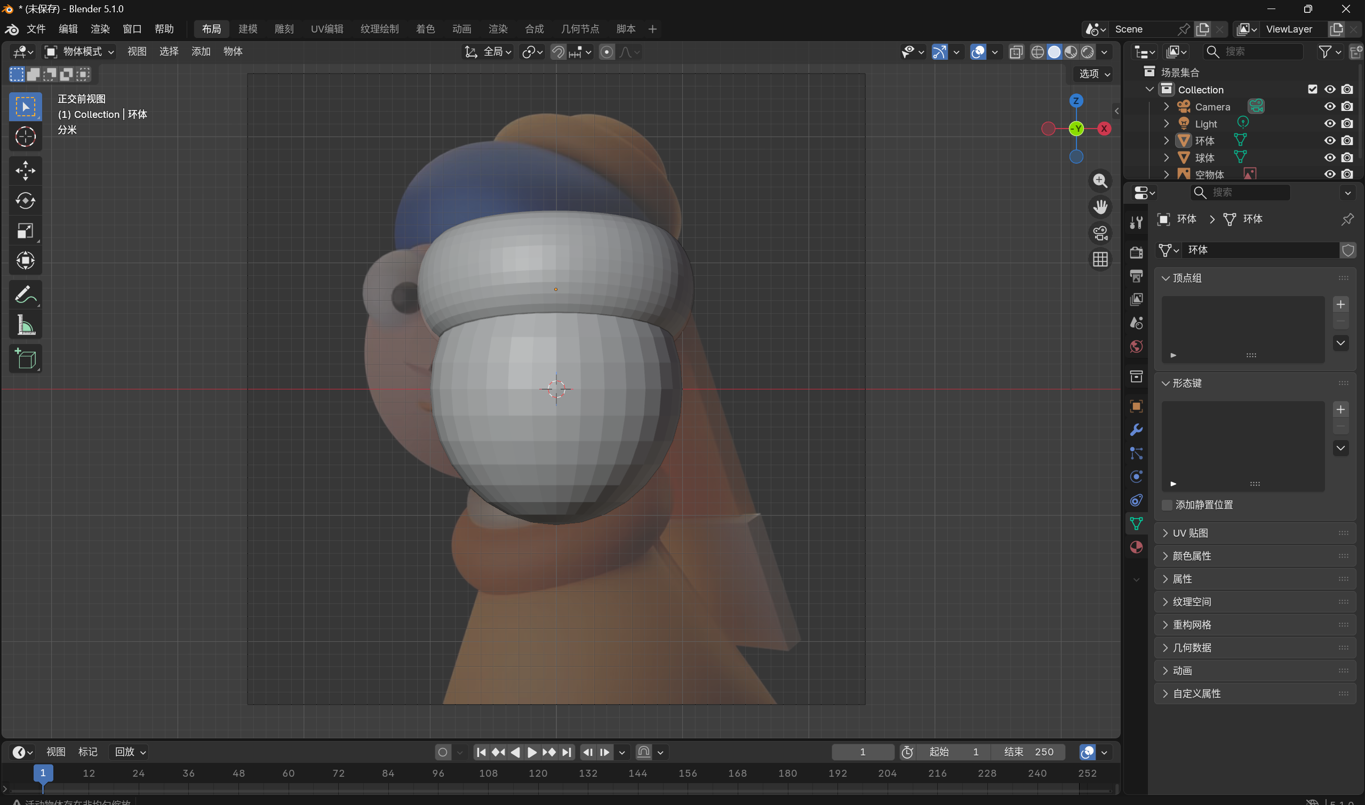This screenshot has width=1365, height=805.
Task: Expand the Light item in the outliner
Action: coord(1167,124)
